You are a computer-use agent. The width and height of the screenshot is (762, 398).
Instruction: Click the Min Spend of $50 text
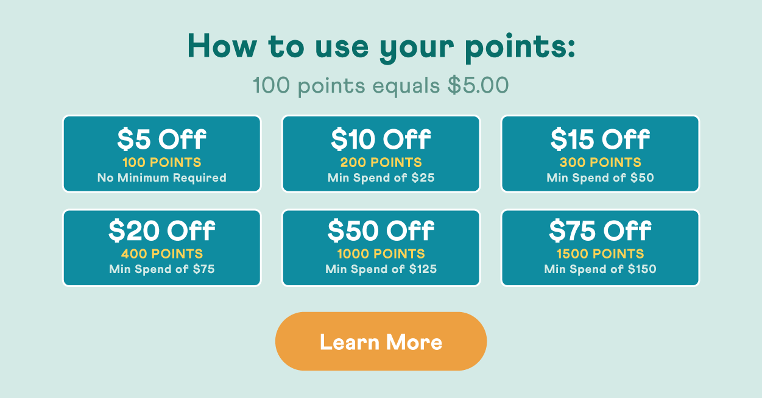(600, 178)
